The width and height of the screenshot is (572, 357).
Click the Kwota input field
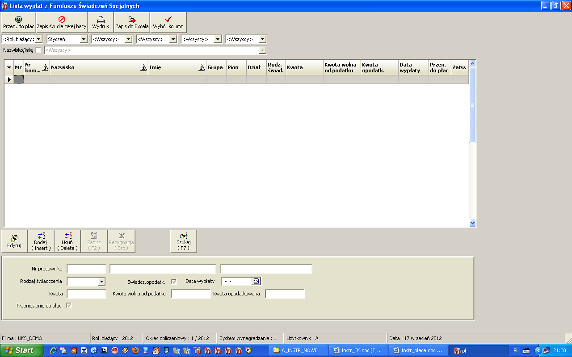coord(86,294)
